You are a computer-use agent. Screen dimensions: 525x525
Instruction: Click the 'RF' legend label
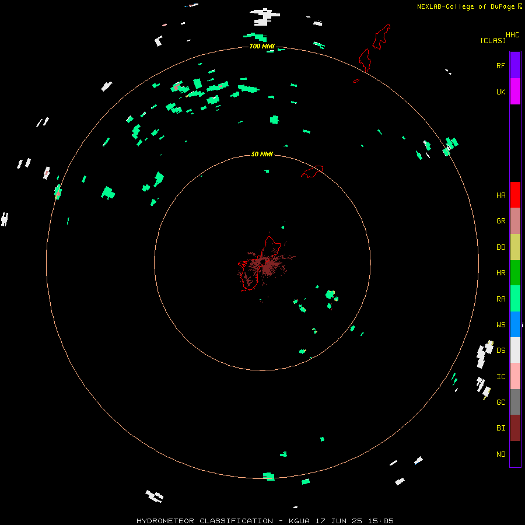501,65
